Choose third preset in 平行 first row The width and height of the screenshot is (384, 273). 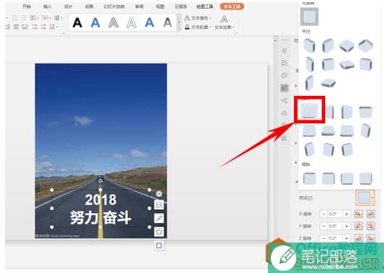[347, 46]
